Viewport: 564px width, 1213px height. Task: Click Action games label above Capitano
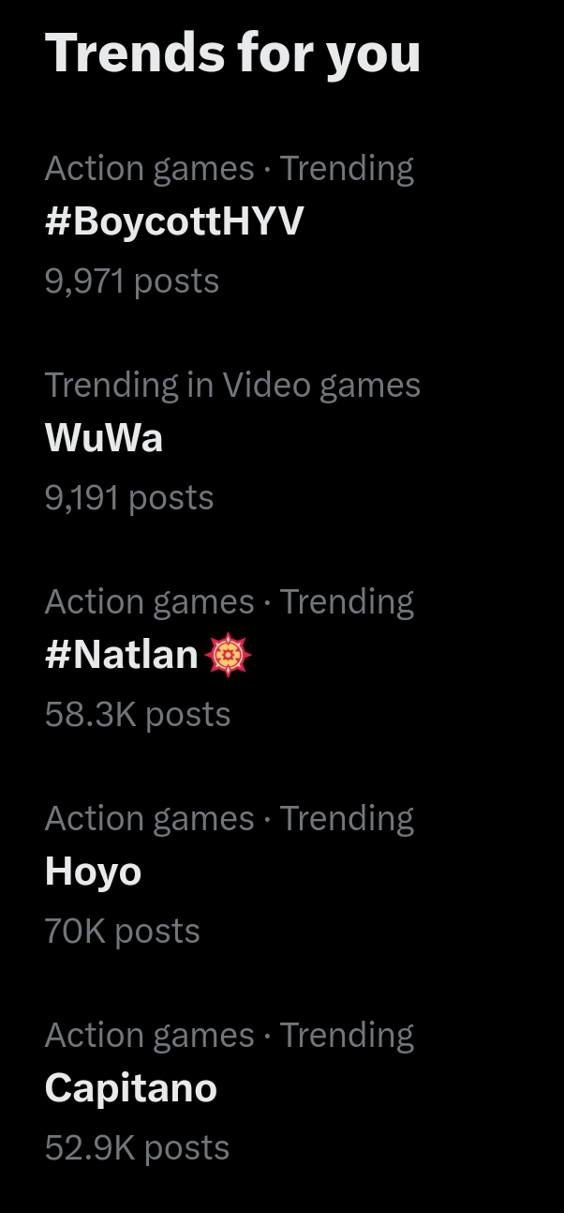[x=149, y=1036]
